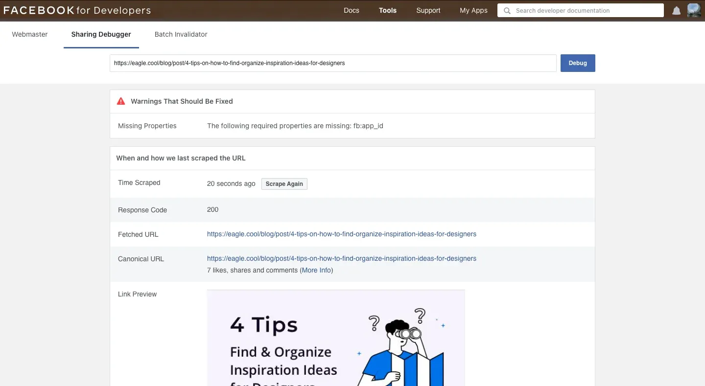
Task: Click the 'Missing Properties' label
Action: (147, 126)
